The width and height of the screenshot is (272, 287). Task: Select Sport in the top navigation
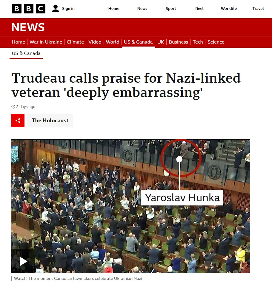pos(171,8)
